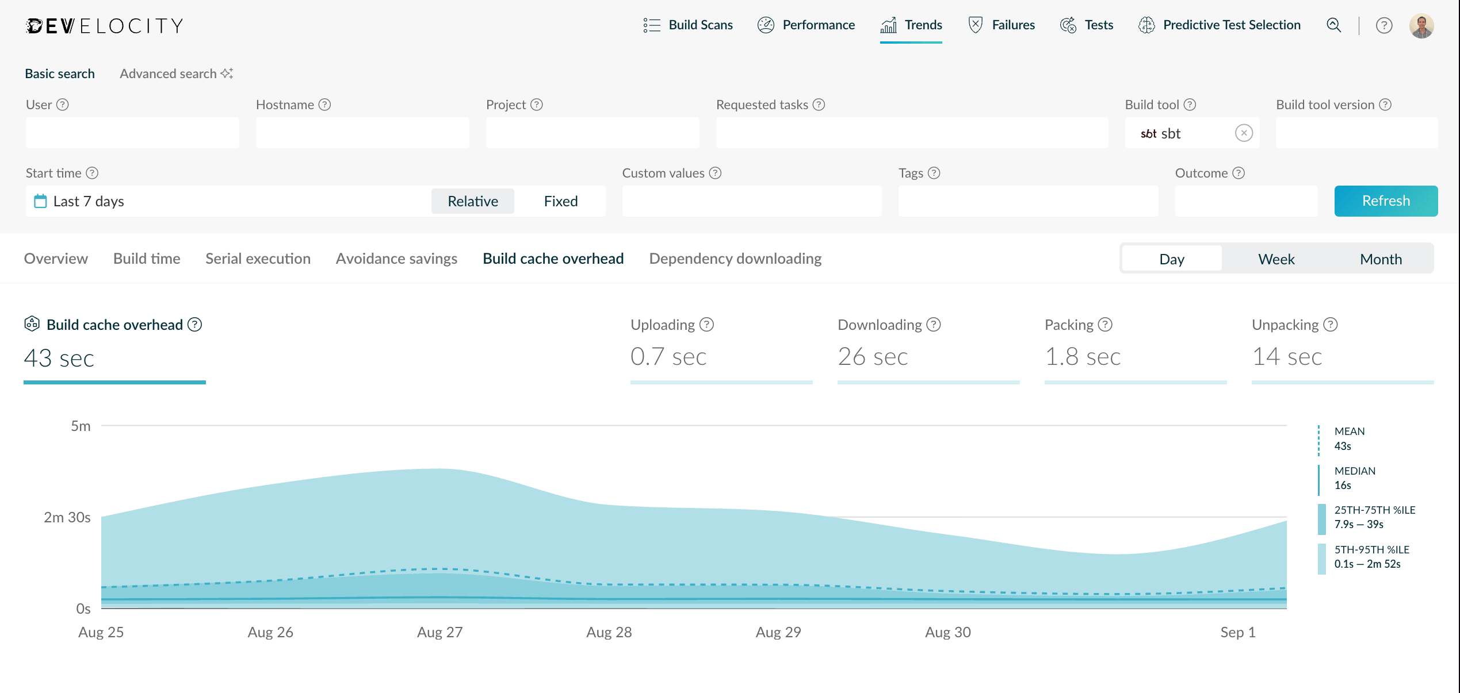This screenshot has width=1460, height=693.
Task: Switch time range to Relative
Action: tap(472, 201)
